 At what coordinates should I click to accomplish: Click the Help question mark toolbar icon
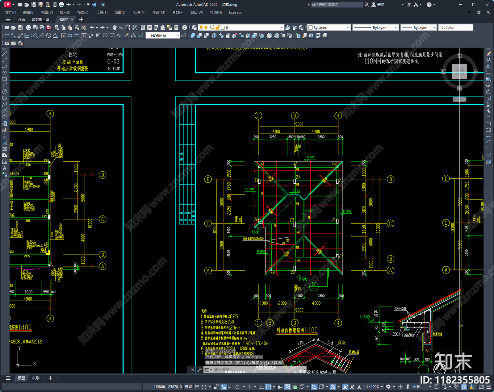coord(184,27)
